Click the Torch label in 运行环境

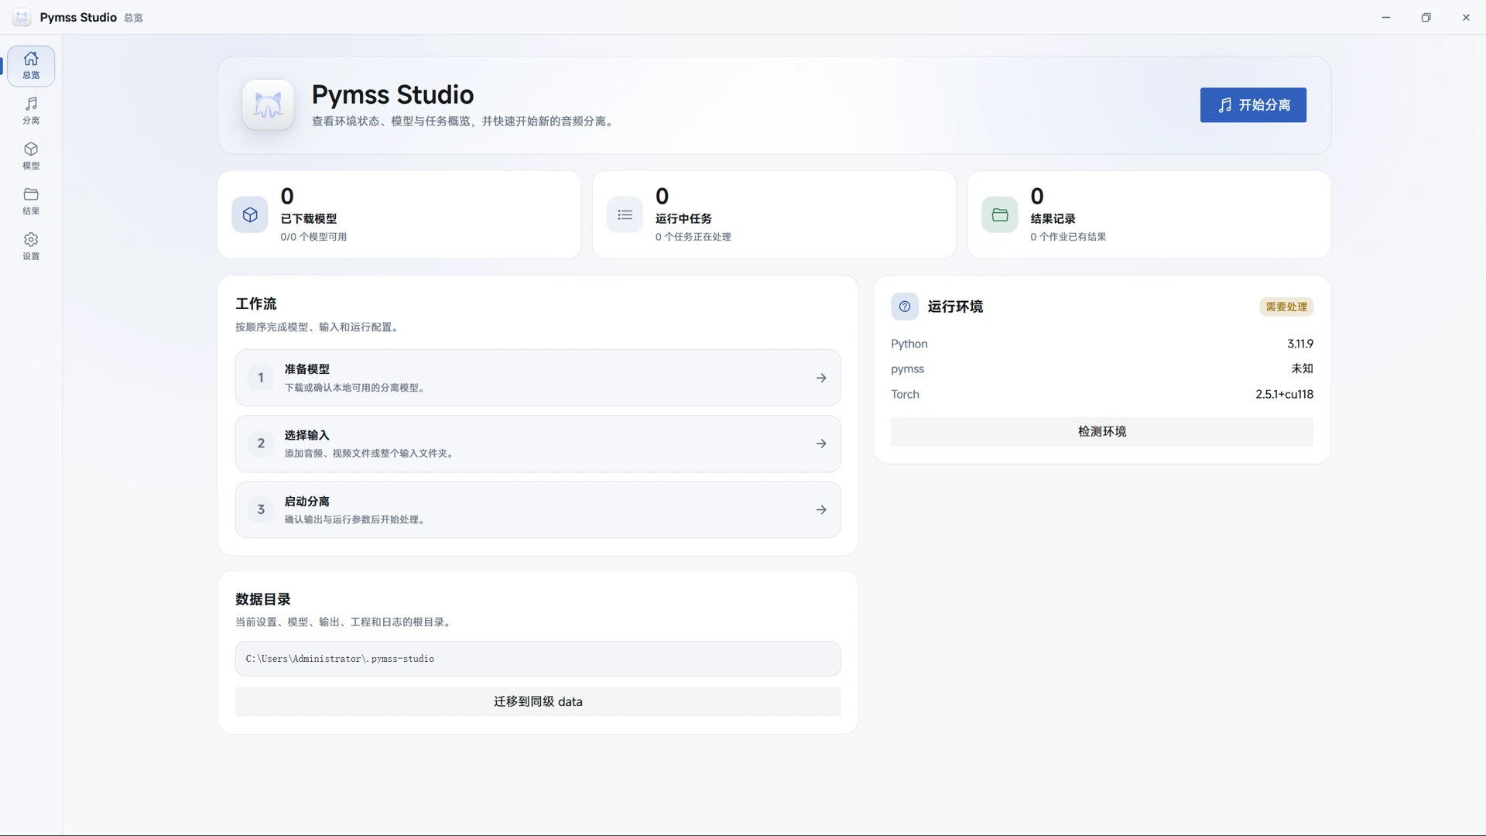point(905,394)
